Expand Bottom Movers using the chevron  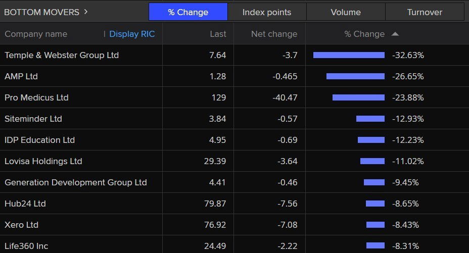pos(86,12)
